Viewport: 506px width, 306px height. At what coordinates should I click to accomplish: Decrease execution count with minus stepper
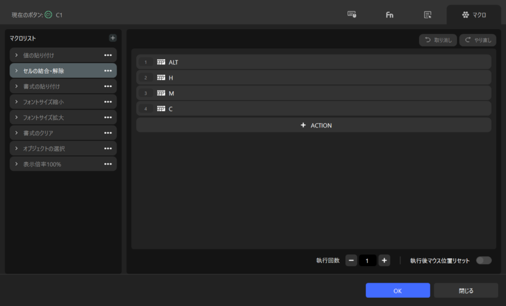tap(351, 261)
